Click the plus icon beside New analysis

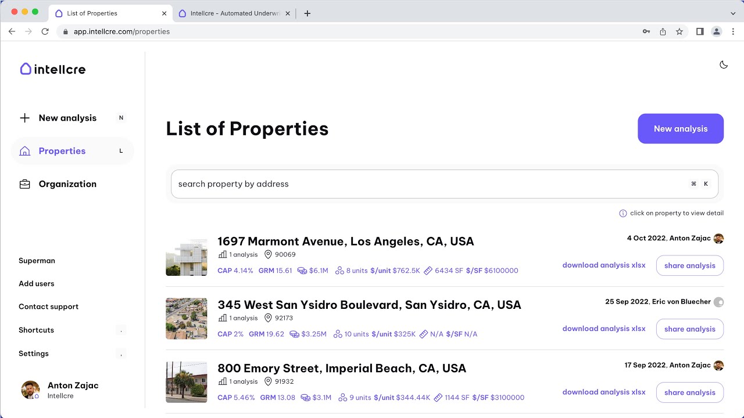click(x=24, y=118)
